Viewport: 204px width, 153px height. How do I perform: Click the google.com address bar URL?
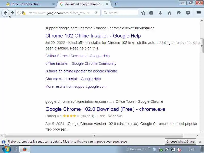[57, 13]
